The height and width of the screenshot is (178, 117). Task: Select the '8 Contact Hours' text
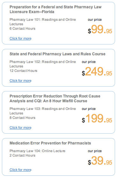click(x=22, y=118)
